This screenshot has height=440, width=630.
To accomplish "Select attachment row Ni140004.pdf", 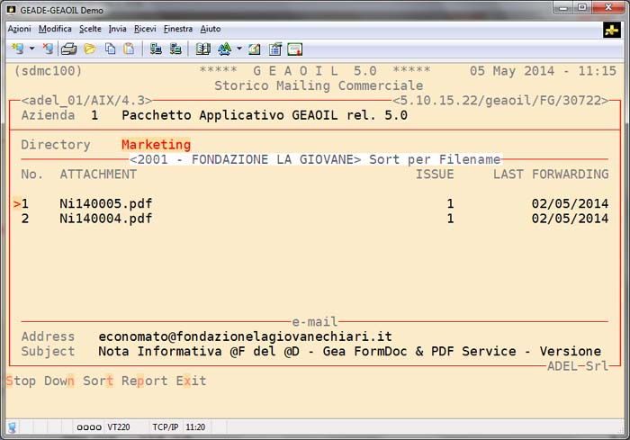I will pos(105,219).
